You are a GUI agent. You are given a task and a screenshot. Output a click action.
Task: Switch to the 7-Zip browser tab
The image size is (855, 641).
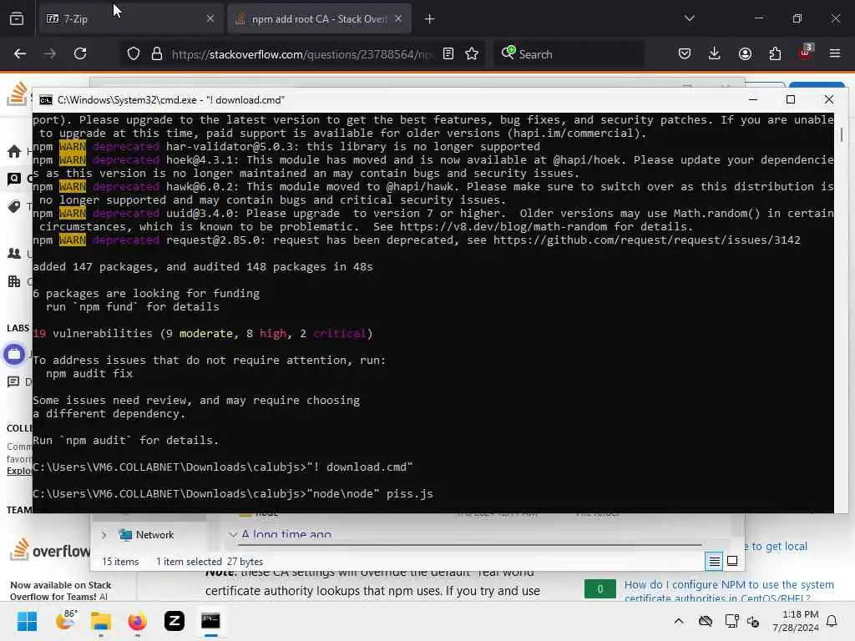click(x=130, y=19)
